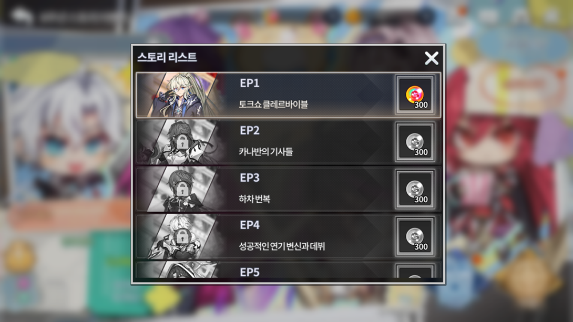The height and width of the screenshot is (322, 573).
Task: Click the EP3 episode label
Action: (x=250, y=178)
